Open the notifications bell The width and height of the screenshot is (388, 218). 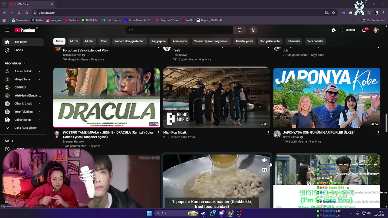pyautogui.click(x=364, y=30)
